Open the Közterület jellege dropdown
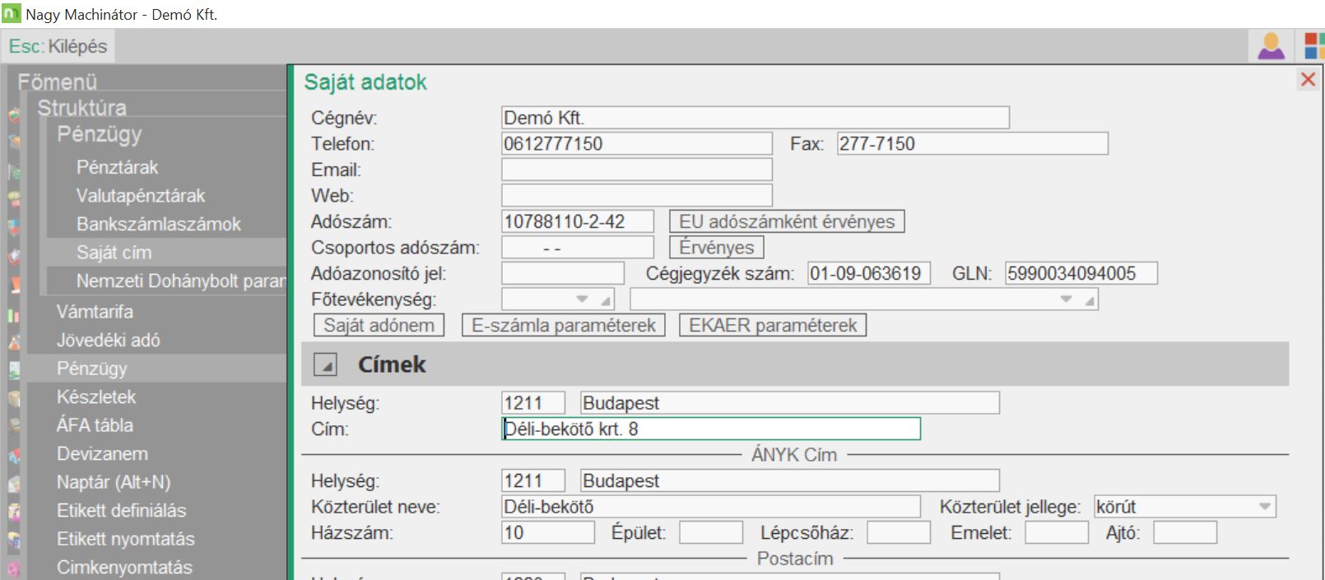 point(1265,507)
